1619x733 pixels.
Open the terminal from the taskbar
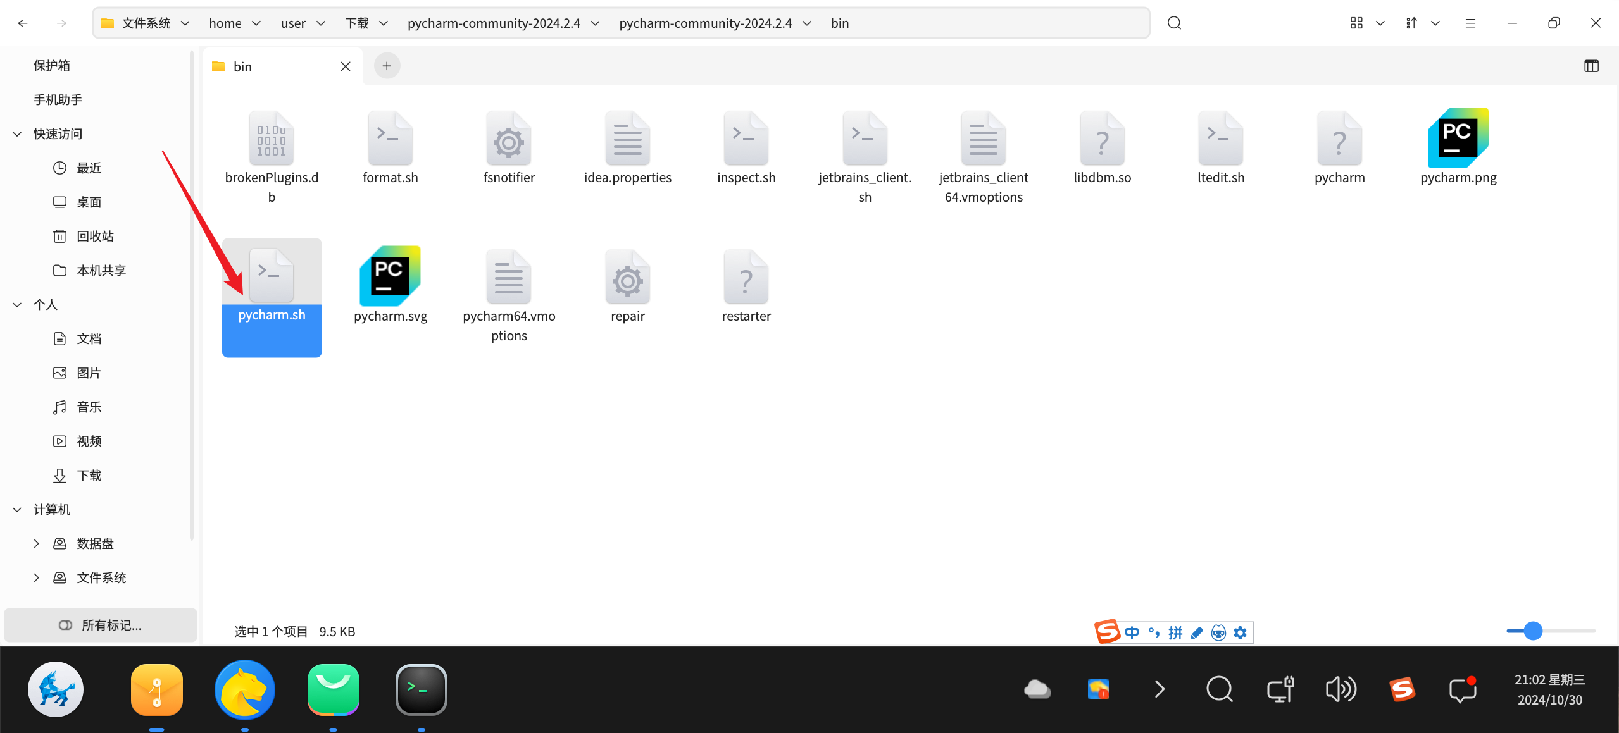[x=422, y=689]
